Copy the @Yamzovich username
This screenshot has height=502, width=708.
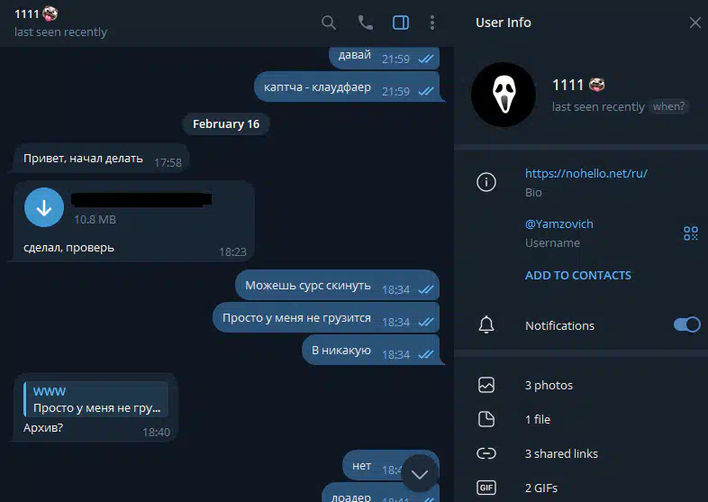point(559,224)
